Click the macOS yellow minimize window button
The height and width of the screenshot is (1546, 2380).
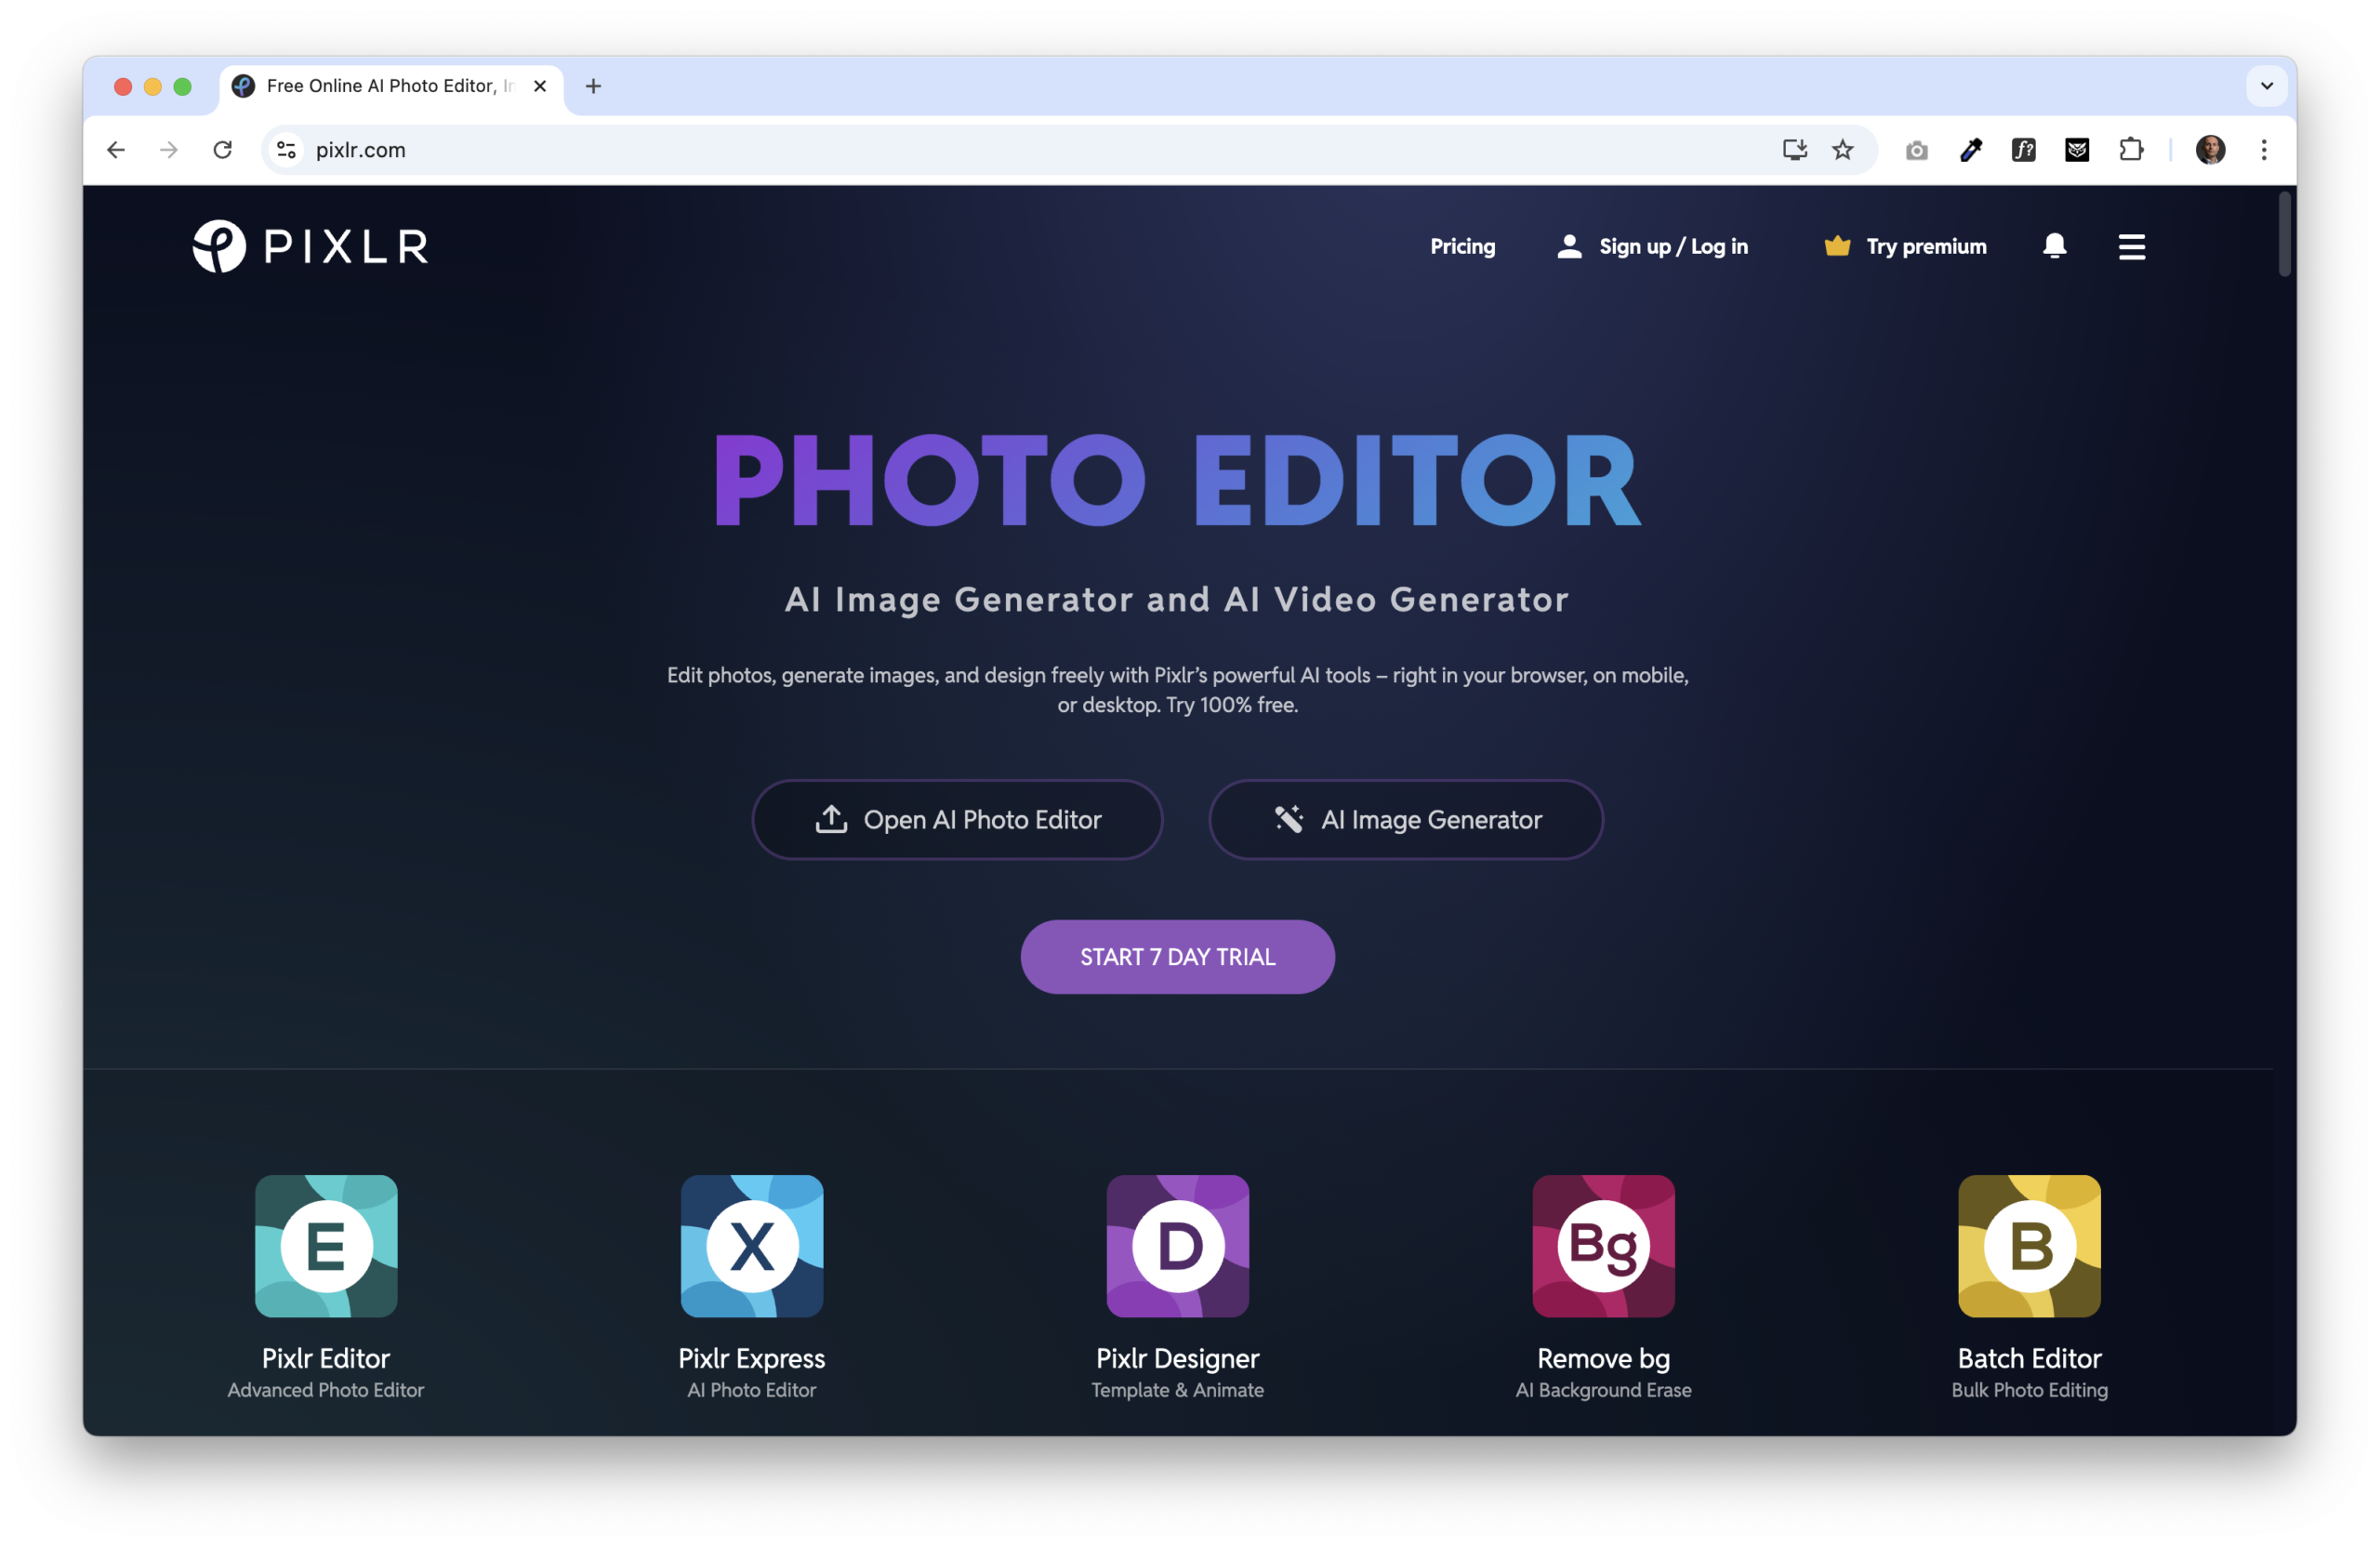pyautogui.click(x=153, y=87)
